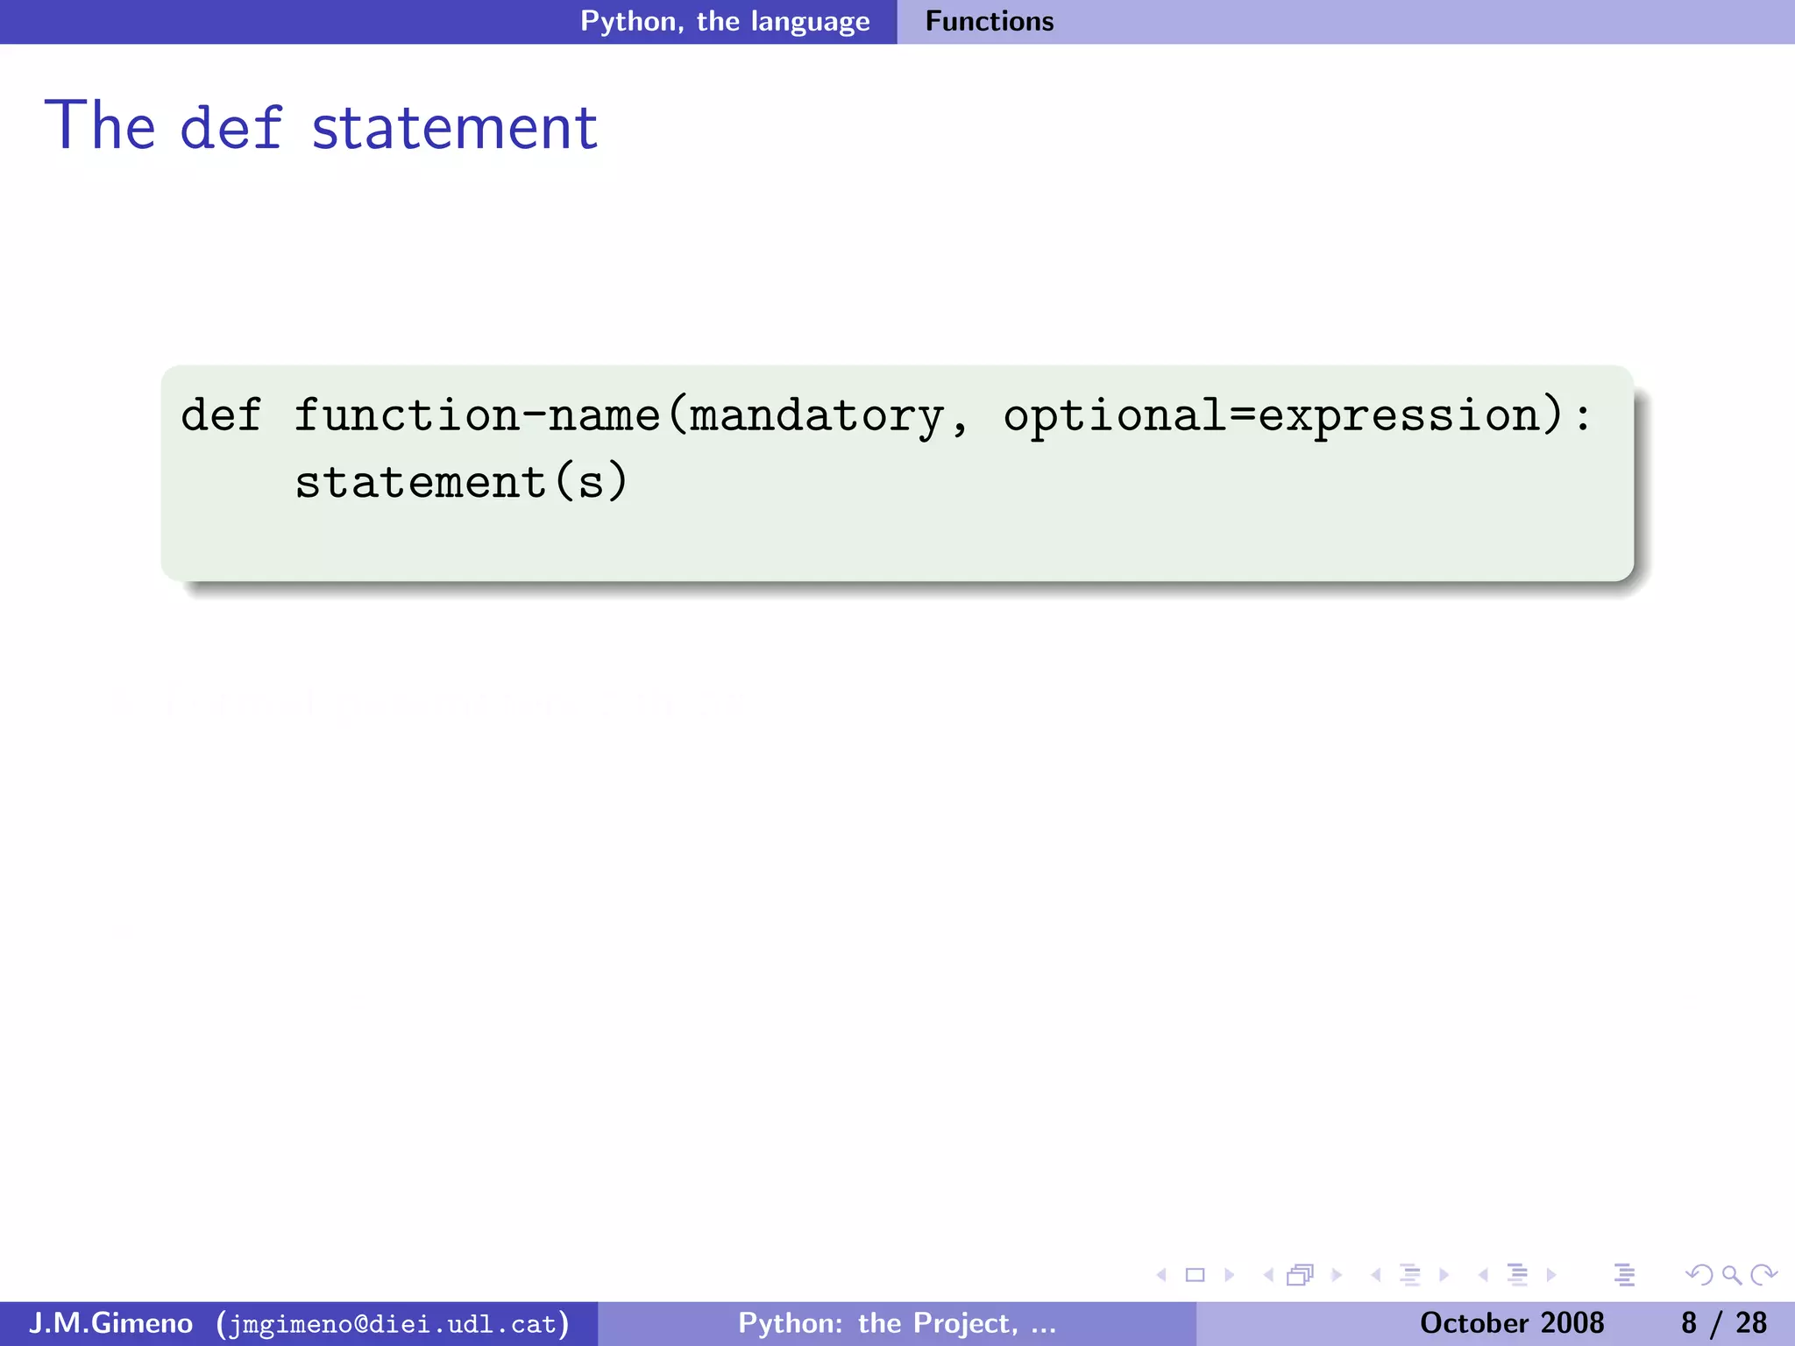The height and width of the screenshot is (1346, 1795).
Task: Open search with the magnifier icon
Action: point(1731,1275)
